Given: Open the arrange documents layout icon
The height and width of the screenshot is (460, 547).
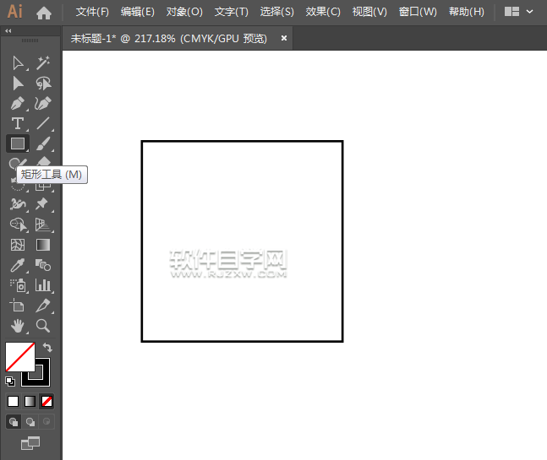Looking at the screenshot, I should click(511, 12).
